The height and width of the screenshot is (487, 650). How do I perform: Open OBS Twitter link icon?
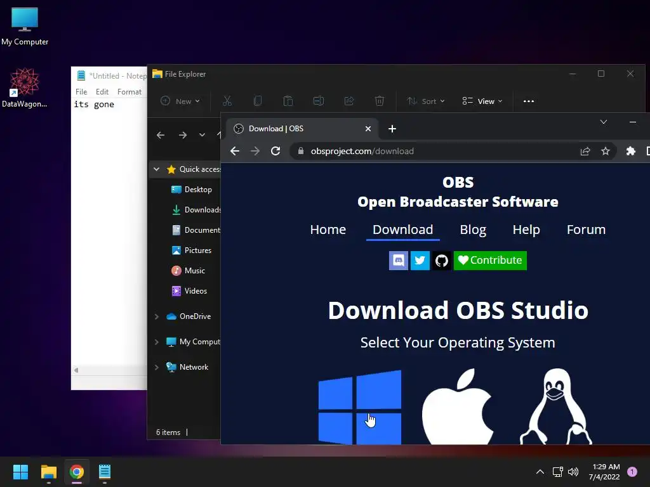420,261
